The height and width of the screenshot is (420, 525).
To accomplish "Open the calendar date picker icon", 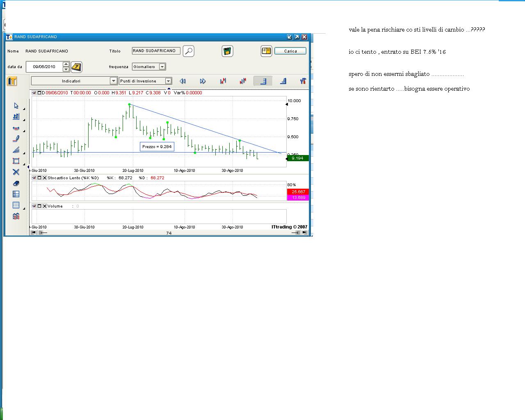I will tap(76, 66).
